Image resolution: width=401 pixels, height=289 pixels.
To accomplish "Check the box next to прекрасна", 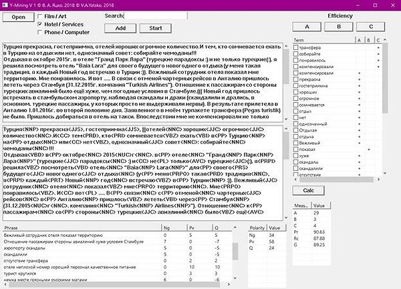I will click(x=295, y=79).
